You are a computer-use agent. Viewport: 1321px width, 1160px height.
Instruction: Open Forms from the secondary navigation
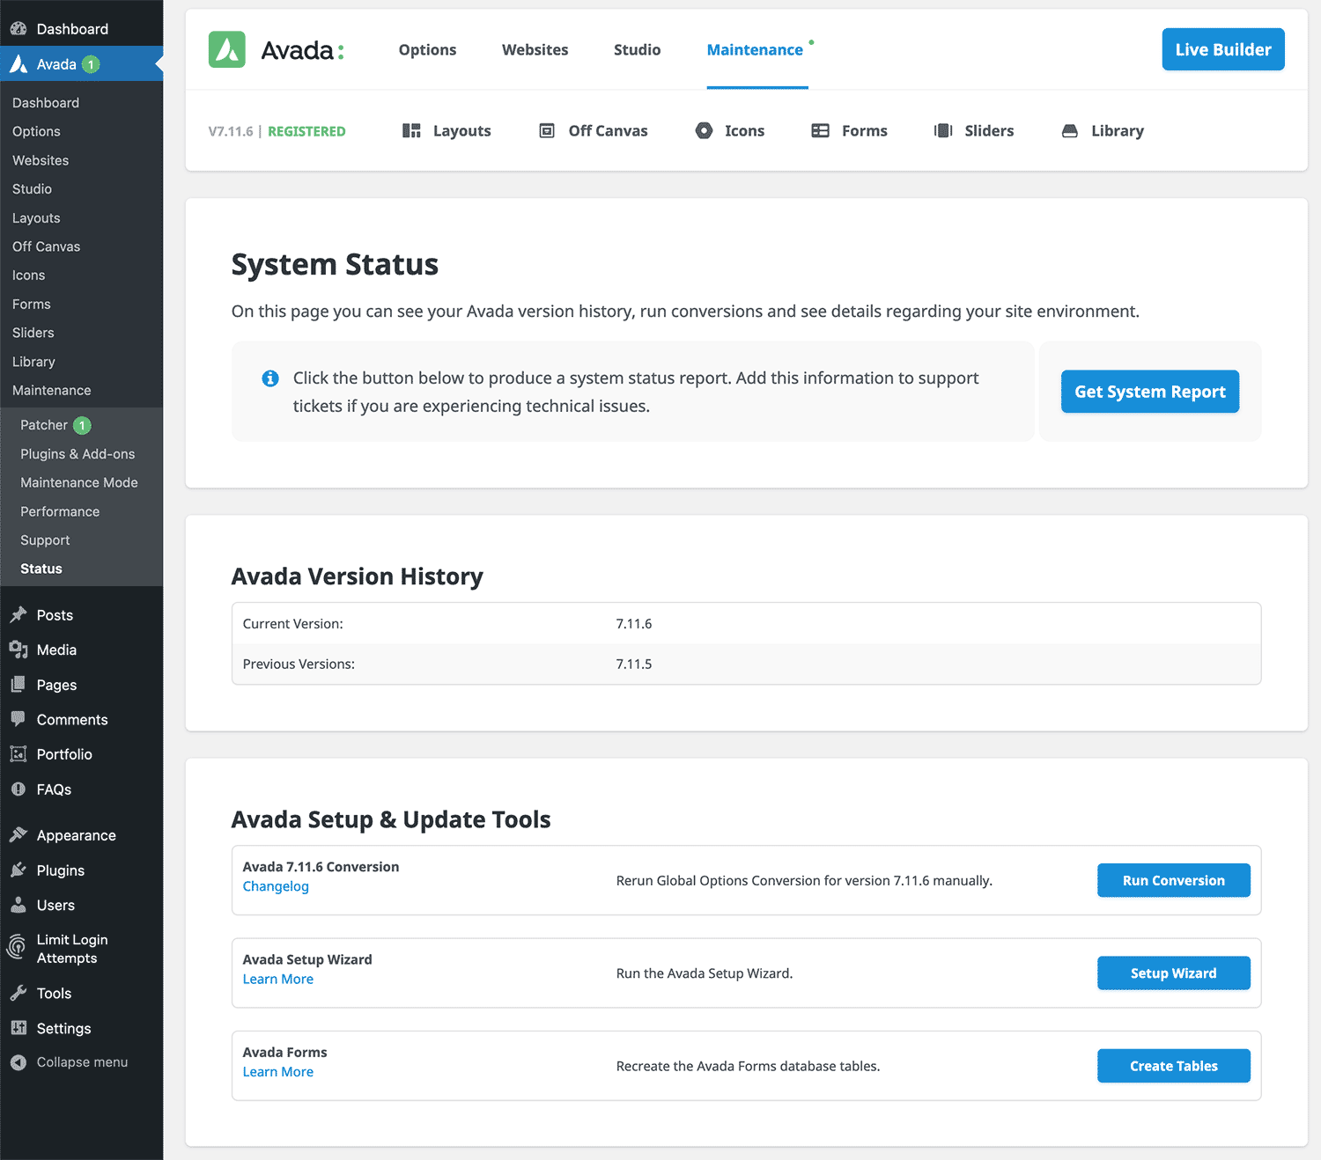pyautogui.click(x=850, y=130)
